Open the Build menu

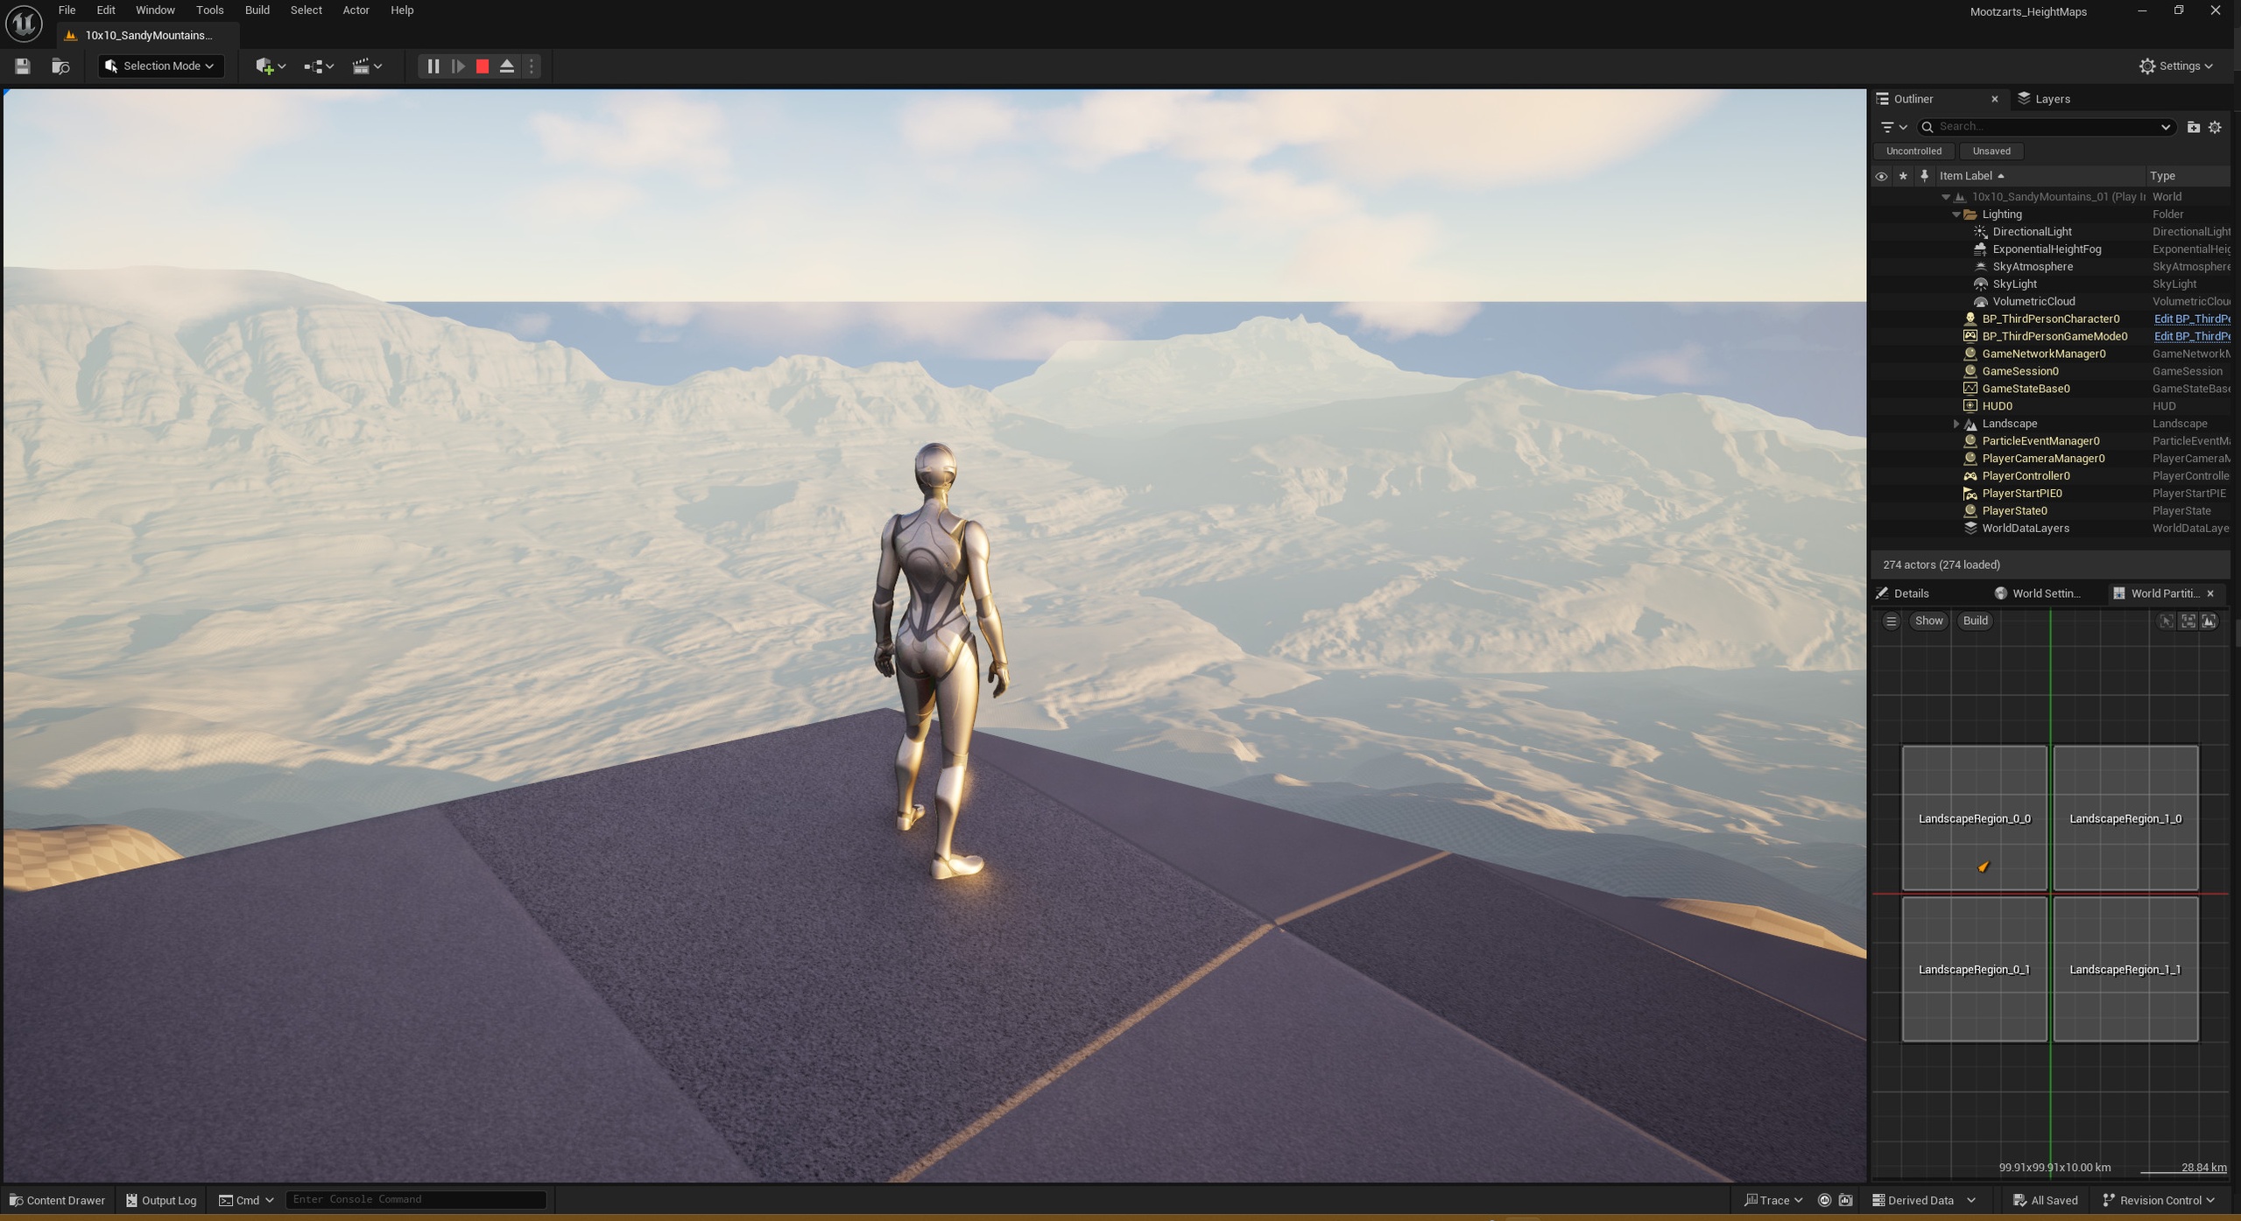pyautogui.click(x=257, y=11)
